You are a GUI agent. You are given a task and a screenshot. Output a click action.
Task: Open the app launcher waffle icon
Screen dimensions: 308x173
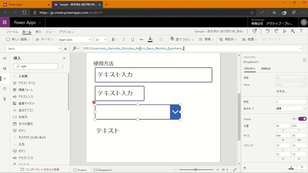click(x=5, y=23)
